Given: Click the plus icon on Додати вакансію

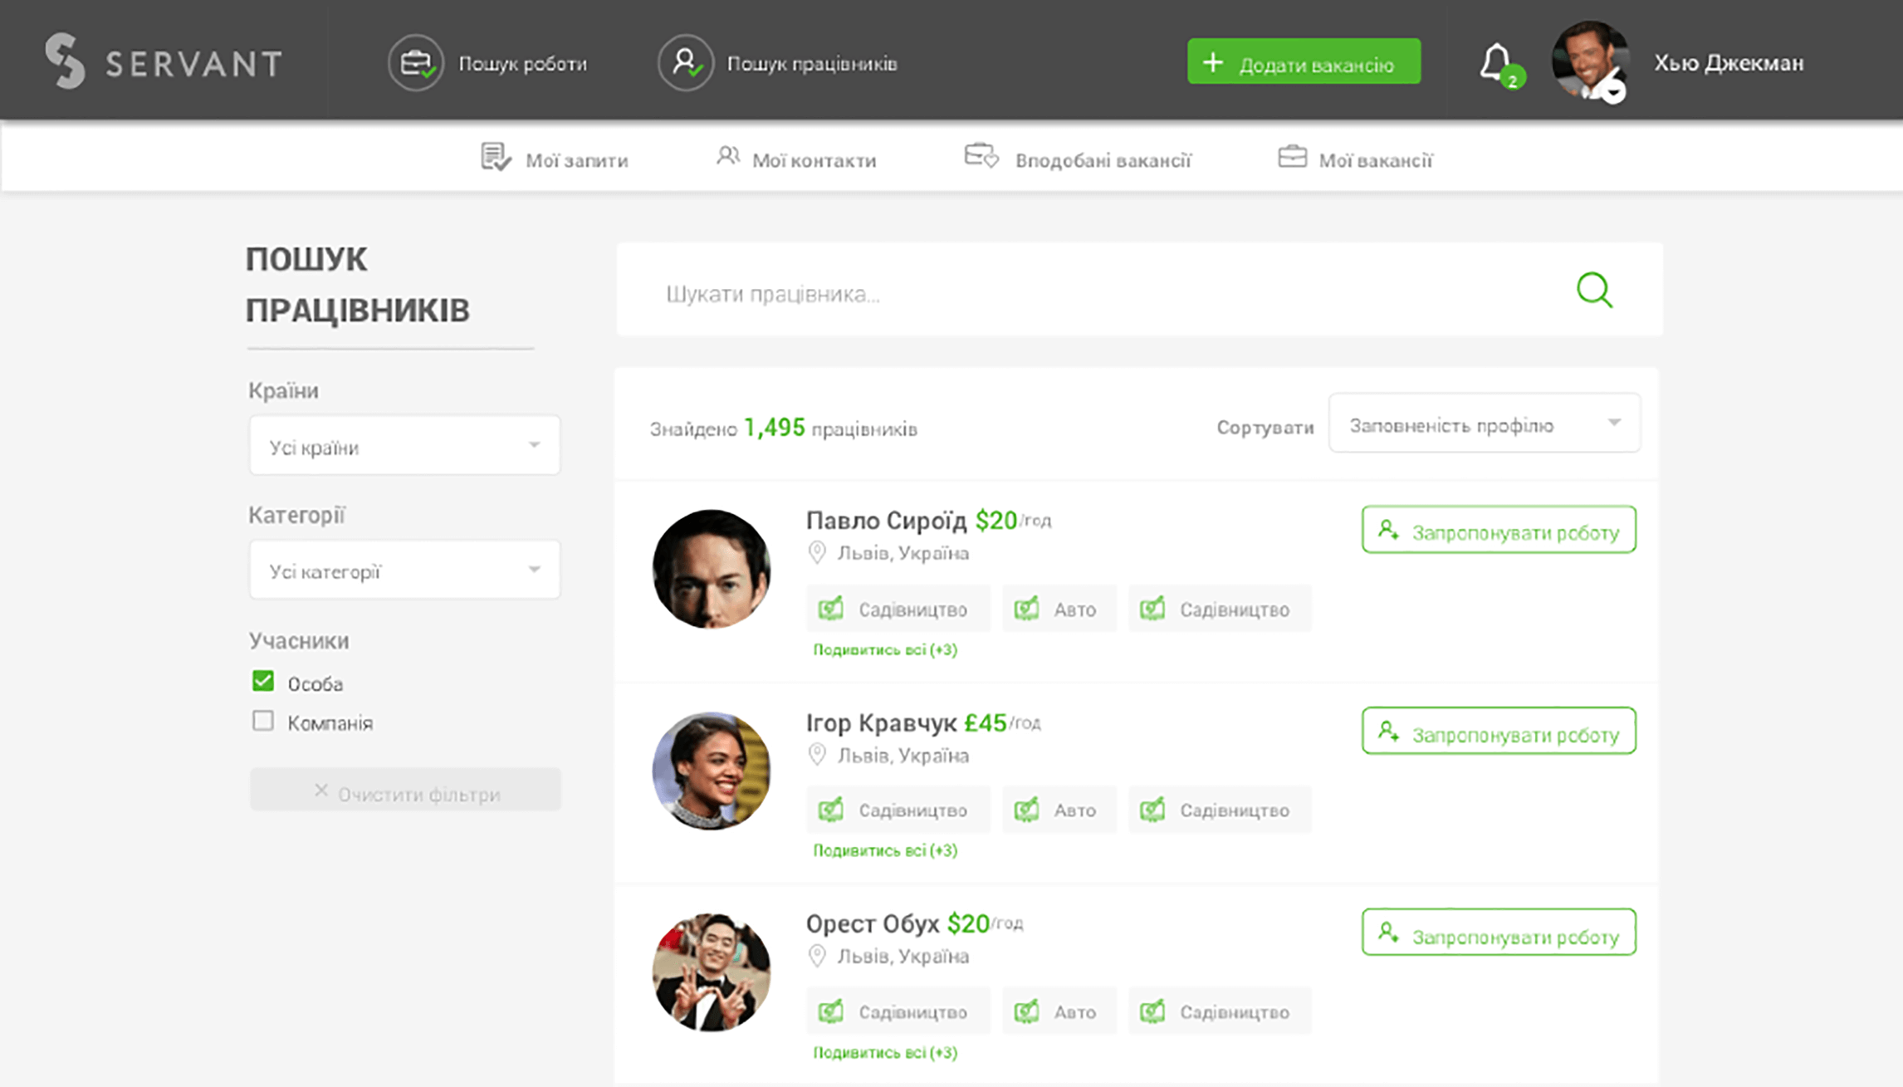Looking at the screenshot, I should pyautogui.click(x=1215, y=61).
